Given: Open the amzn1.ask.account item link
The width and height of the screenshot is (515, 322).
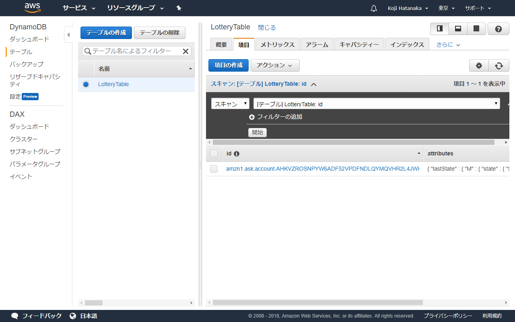Looking at the screenshot, I should [x=323, y=169].
